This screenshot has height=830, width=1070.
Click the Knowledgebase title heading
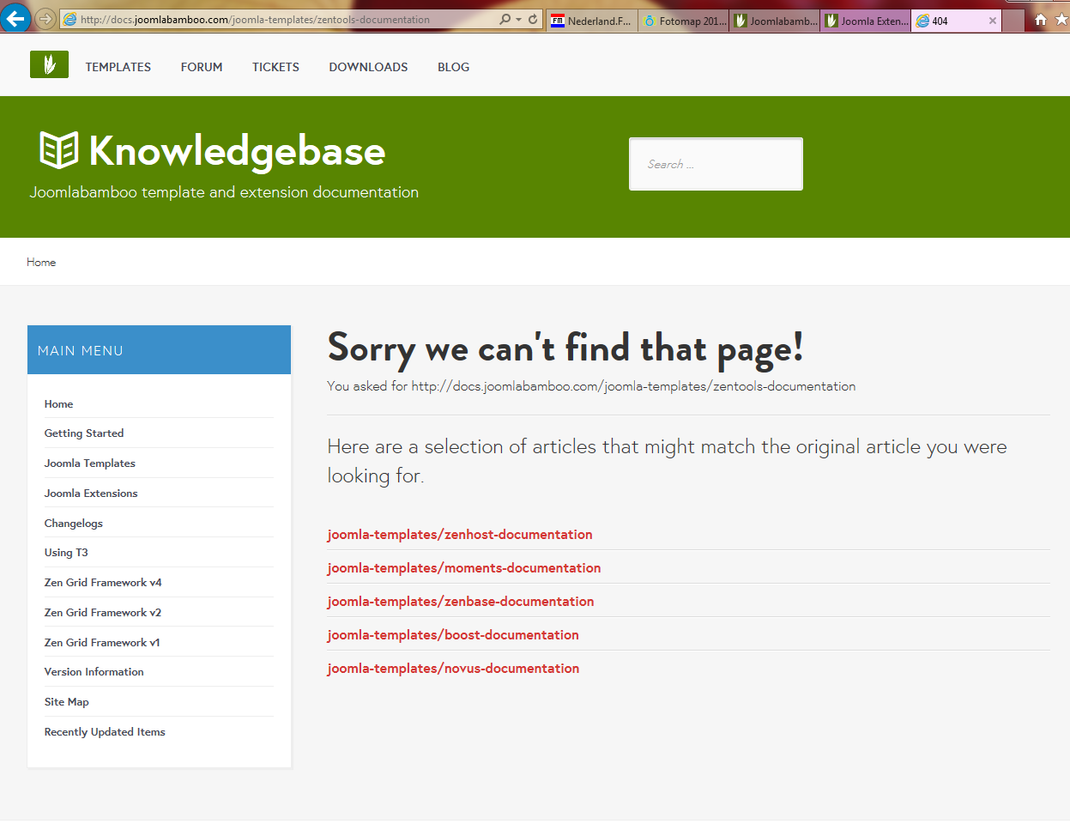[237, 151]
